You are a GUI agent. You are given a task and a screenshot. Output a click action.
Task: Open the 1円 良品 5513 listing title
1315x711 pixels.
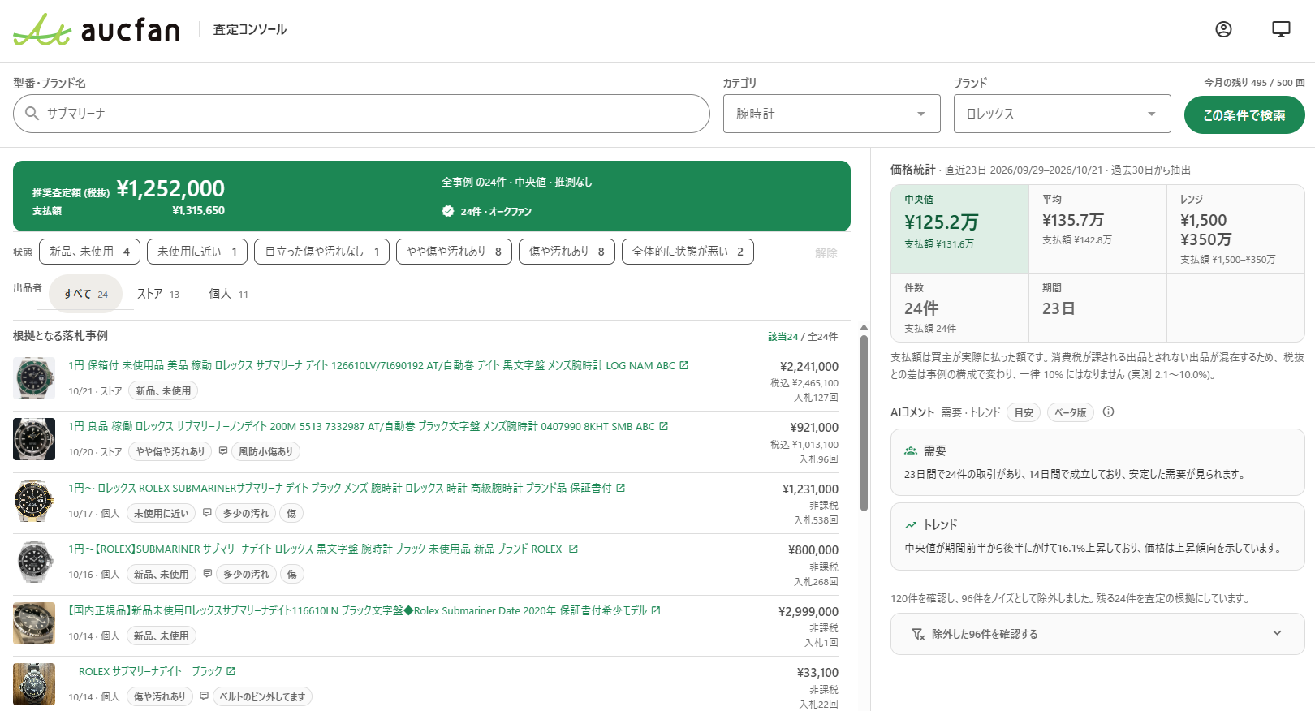361,426
